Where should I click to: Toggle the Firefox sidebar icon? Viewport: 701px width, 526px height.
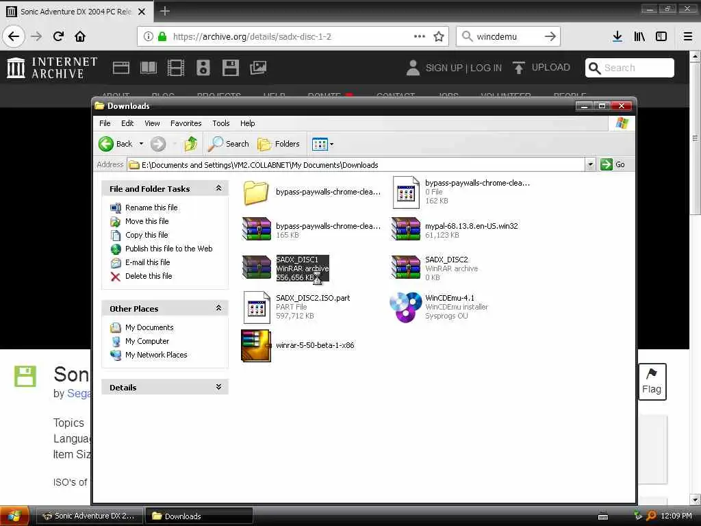tap(661, 36)
